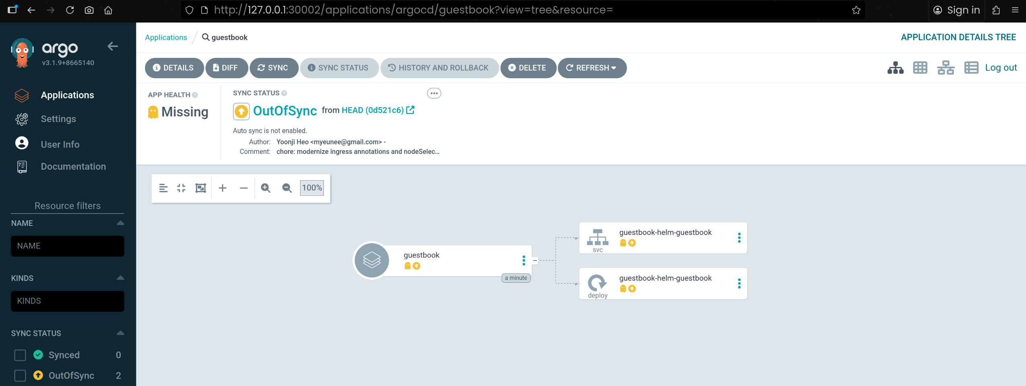The width and height of the screenshot is (1026, 386).
Task: Click the DETAILS button
Action: tap(174, 68)
